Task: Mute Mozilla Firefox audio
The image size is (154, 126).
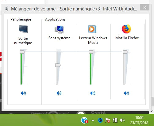Action: (x=126, y=93)
